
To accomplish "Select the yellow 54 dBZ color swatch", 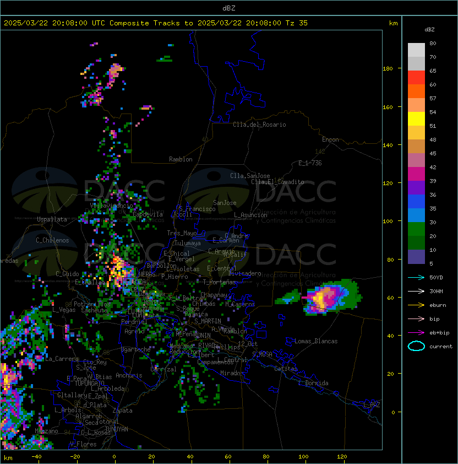I will pos(416,119).
